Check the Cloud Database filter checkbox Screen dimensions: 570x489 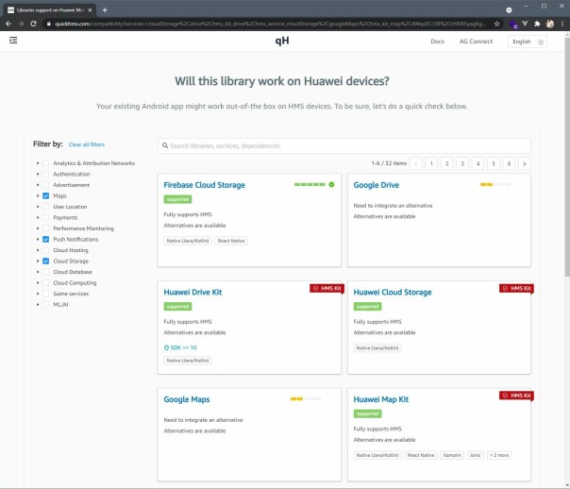[x=46, y=272]
